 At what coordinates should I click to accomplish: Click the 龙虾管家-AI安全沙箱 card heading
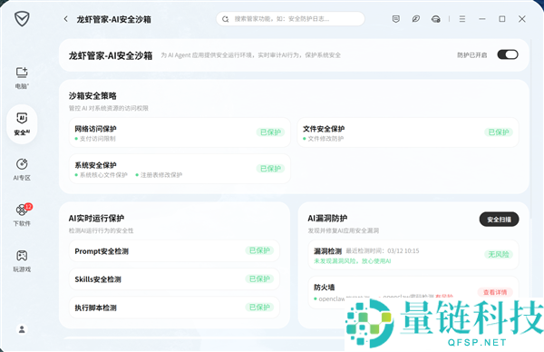(111, 55)
